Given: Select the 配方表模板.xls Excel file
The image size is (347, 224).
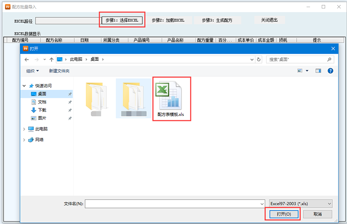Looking at the screenshot, I should (172, 98).
